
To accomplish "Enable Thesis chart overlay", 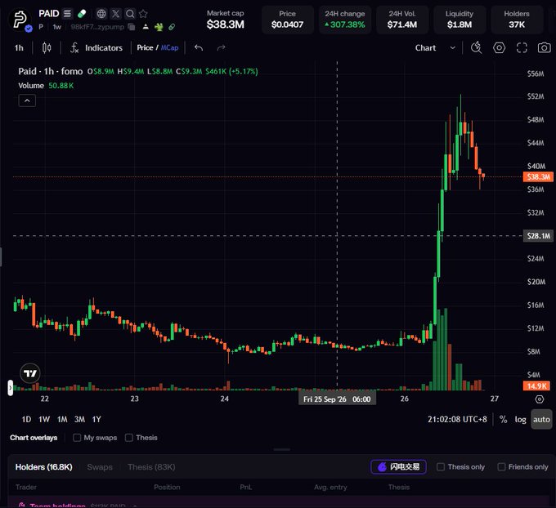I will 129,438.
